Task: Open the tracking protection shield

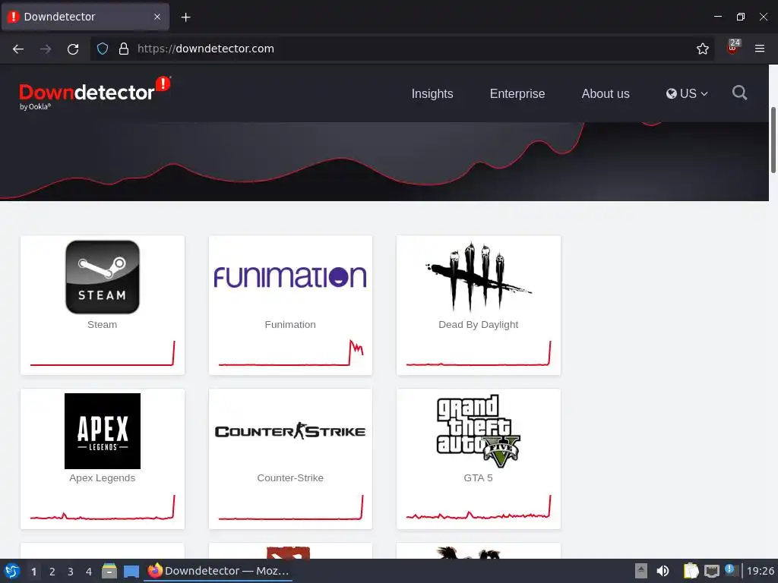Action: 103,49
